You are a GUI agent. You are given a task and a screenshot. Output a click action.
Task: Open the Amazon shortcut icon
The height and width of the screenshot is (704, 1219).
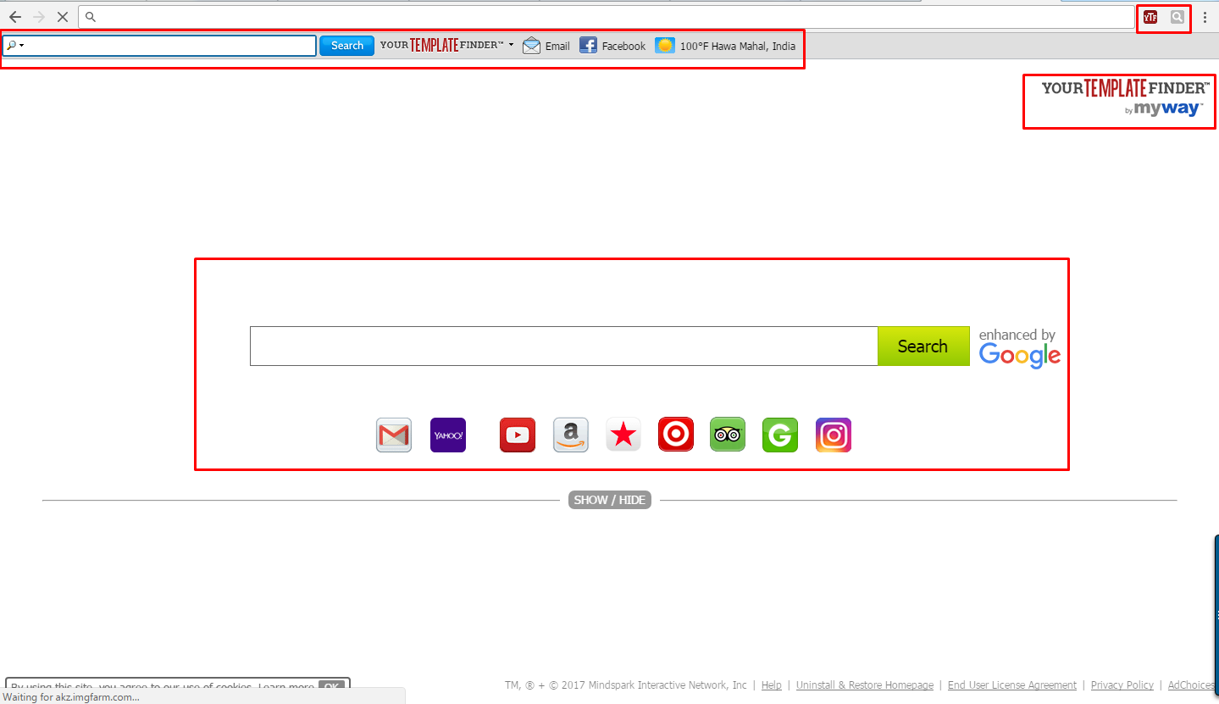(x=571, y=435)
